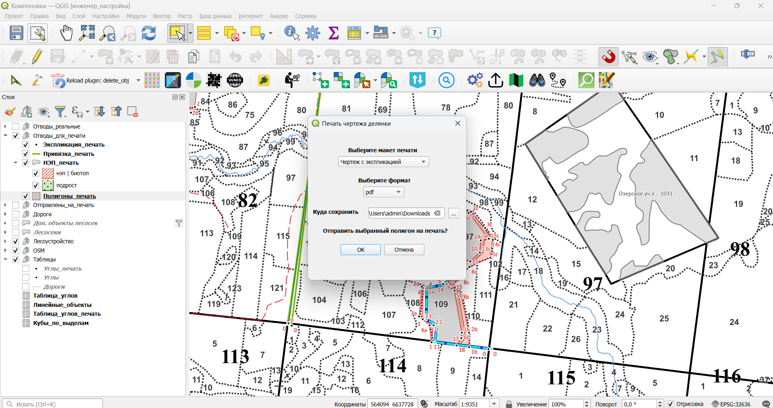Open the Масштаб scale dropdown
773x408 pixels.
pos(494,404)
